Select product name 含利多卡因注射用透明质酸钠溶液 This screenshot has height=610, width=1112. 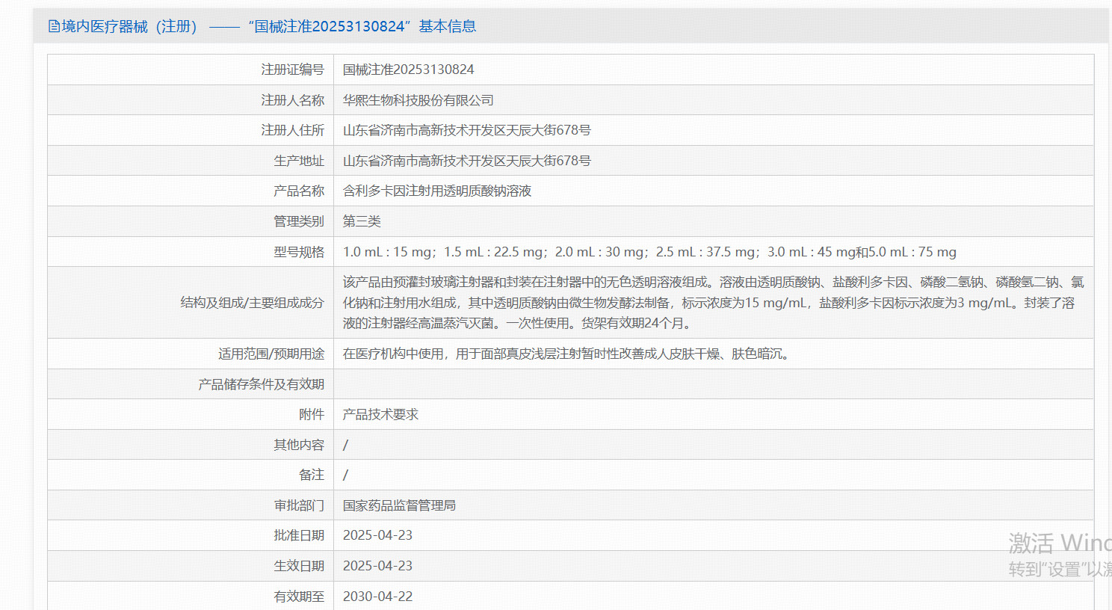(436, 191)
